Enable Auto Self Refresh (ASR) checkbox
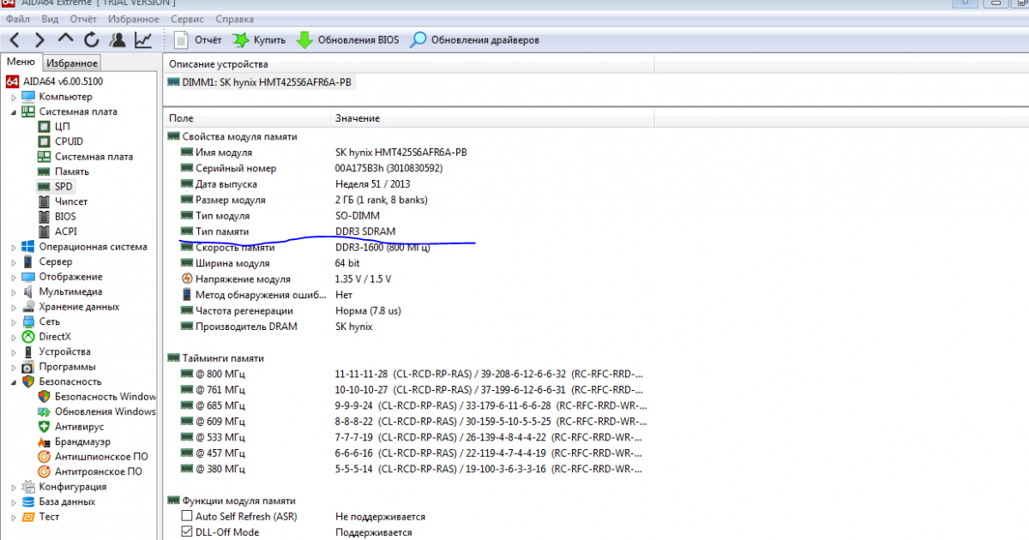The image size is (1029, 540). [187, 517]
